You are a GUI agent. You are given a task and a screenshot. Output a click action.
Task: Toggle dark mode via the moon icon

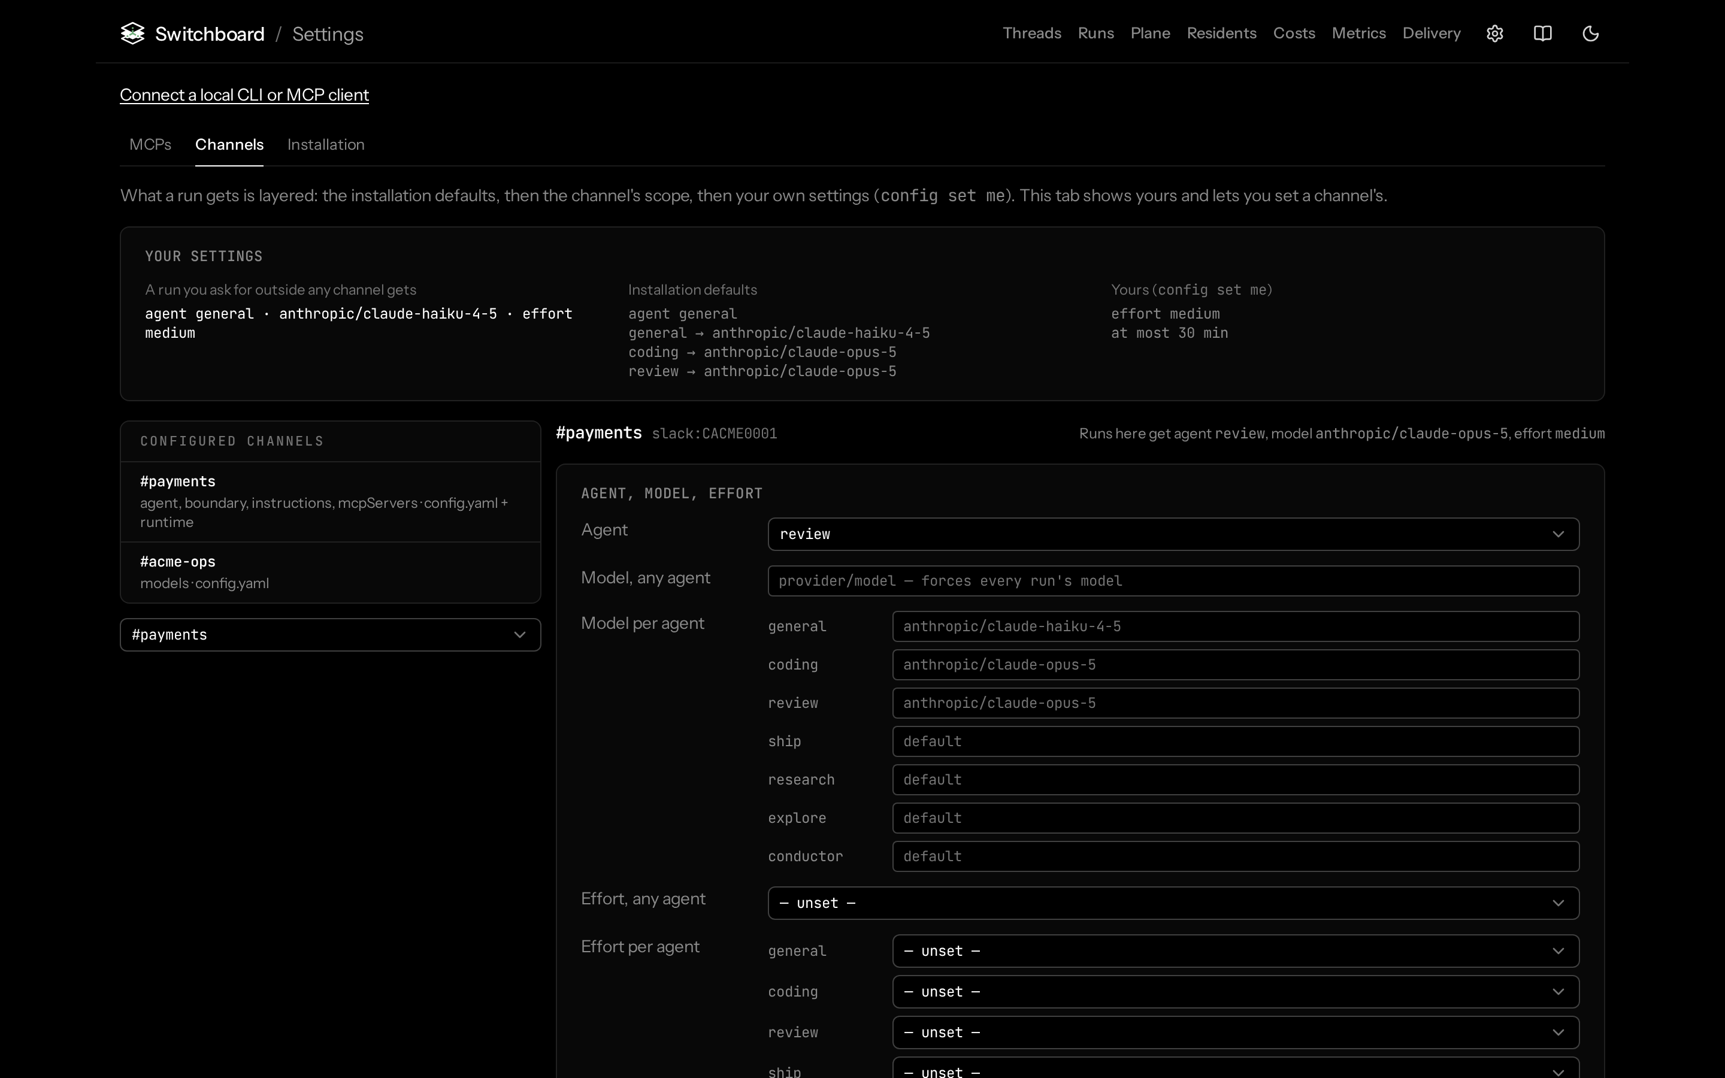pos(1590,34)
